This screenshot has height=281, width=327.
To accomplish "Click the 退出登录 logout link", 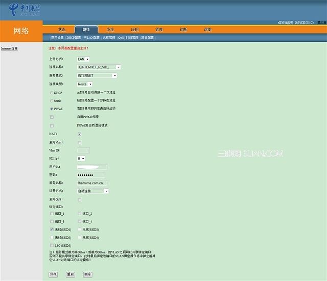I will click(322, 22).
